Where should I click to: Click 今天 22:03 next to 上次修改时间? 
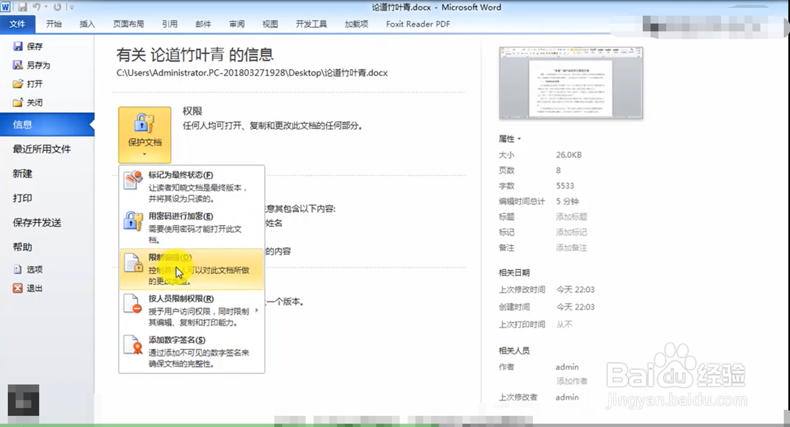point(575,289)
